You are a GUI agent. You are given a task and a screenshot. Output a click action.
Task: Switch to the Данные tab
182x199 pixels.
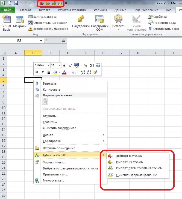click(x=120, y=10)
